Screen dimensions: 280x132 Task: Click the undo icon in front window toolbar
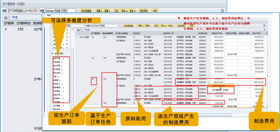[86, 30]
